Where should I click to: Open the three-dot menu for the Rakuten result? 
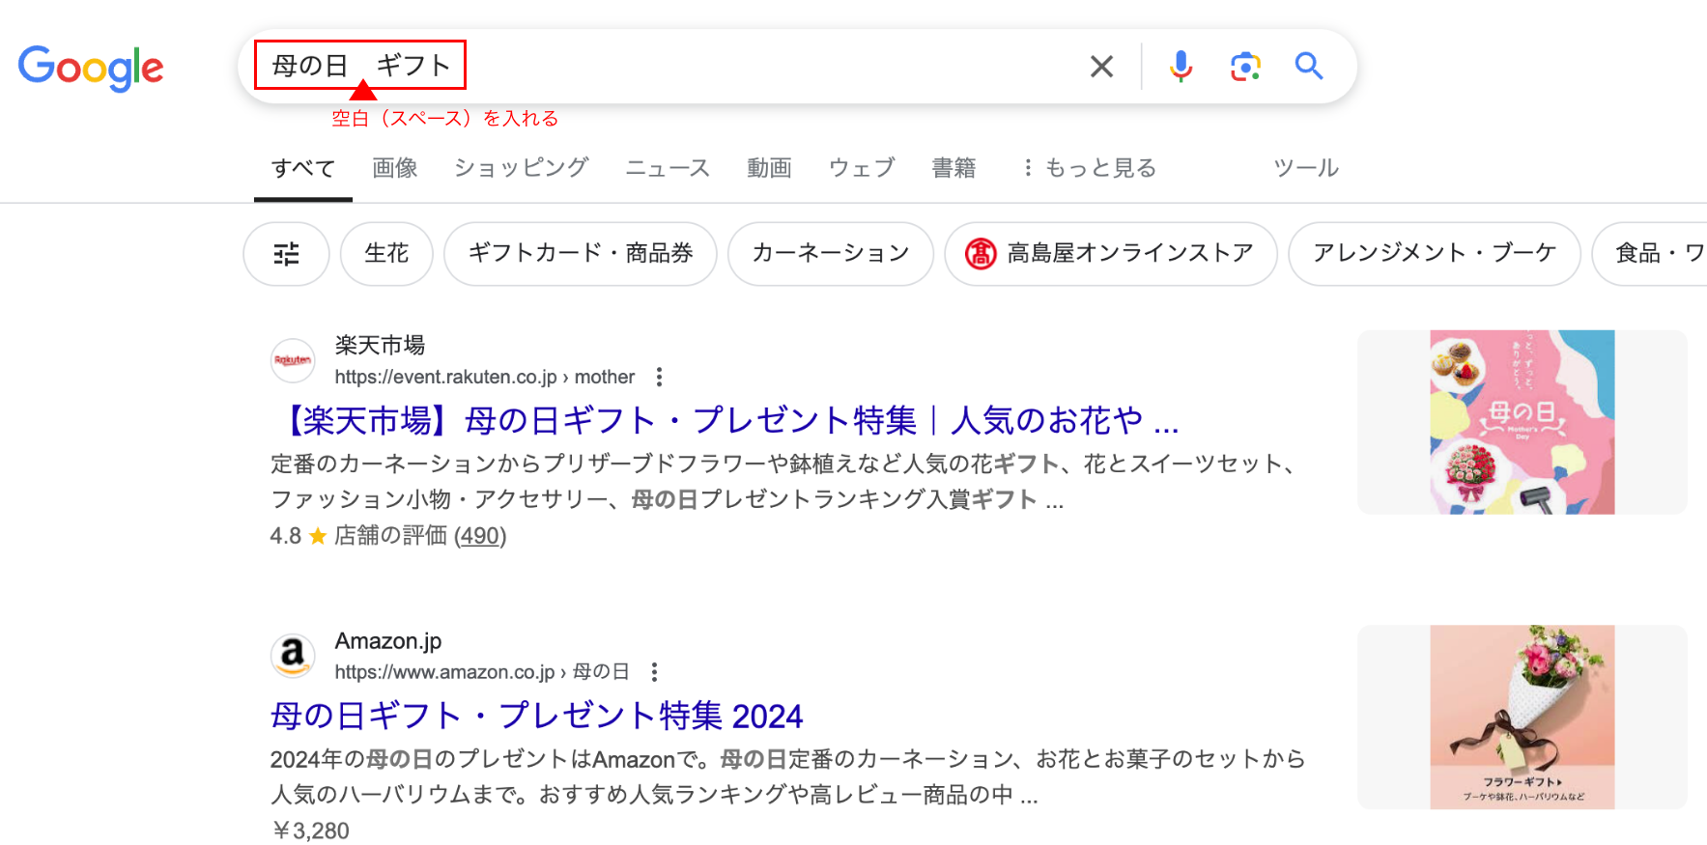pos(659,377)
